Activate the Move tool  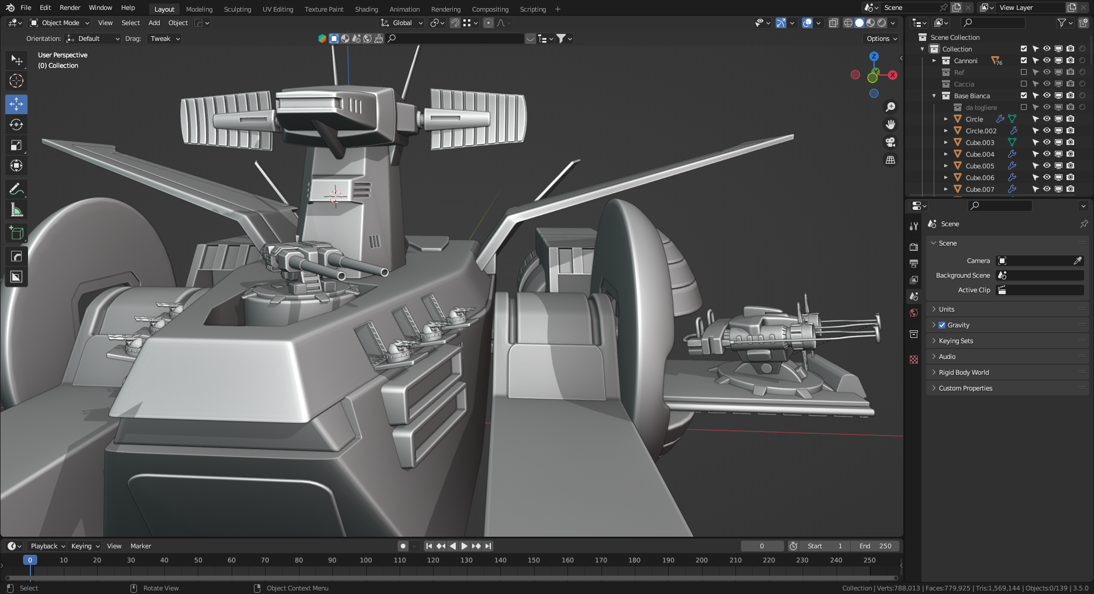16,104
